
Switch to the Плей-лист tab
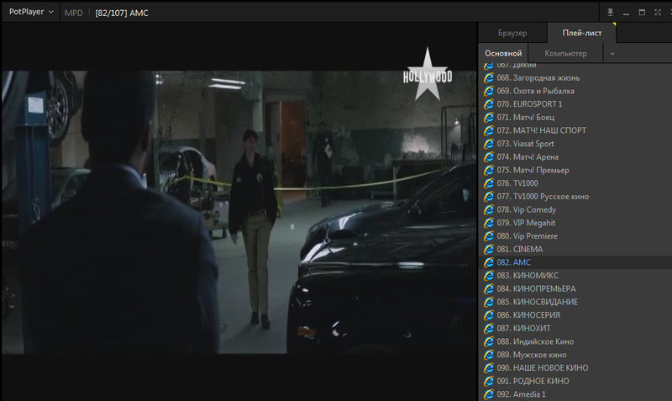[x=581, y=33]
